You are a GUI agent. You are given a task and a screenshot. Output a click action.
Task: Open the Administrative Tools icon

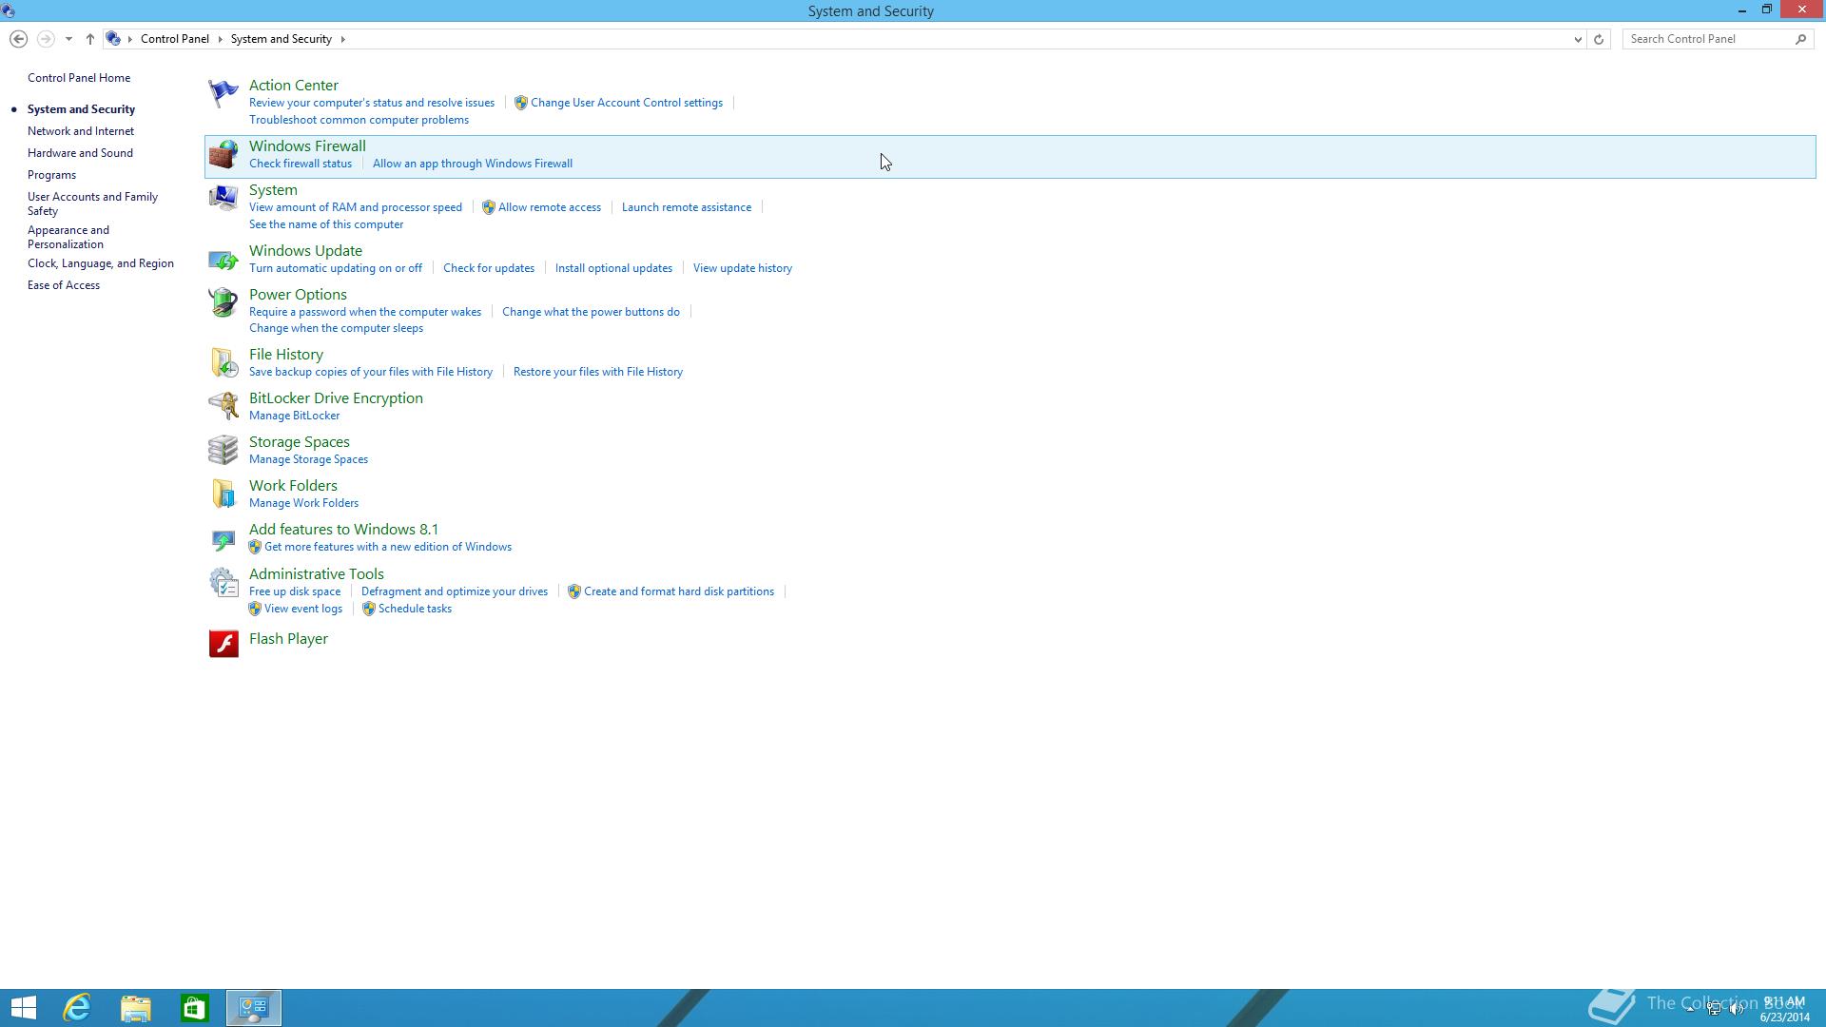coord(223,582)
